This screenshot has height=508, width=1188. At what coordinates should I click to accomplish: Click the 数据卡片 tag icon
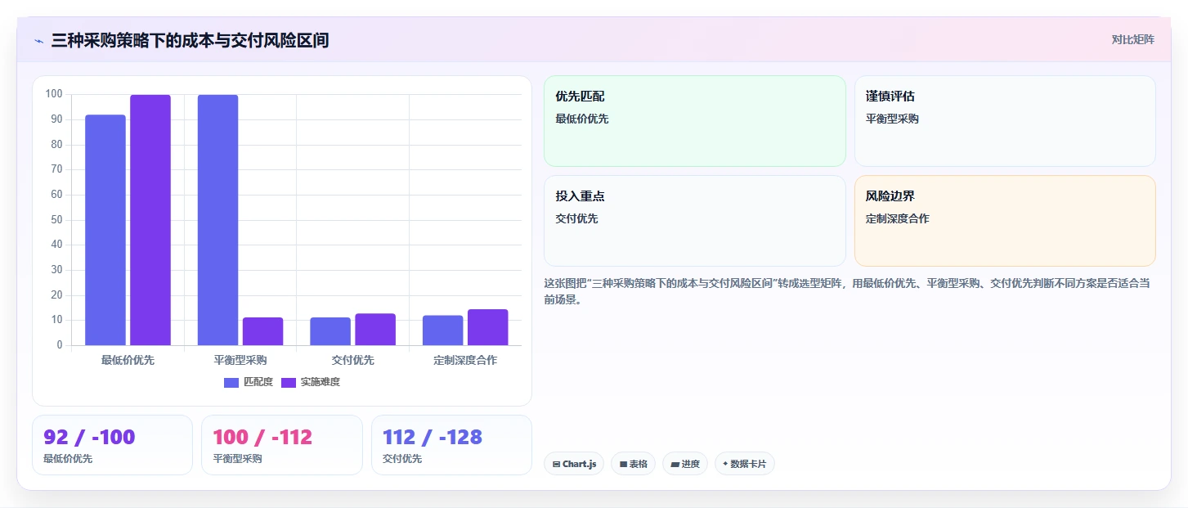point(725,464)
